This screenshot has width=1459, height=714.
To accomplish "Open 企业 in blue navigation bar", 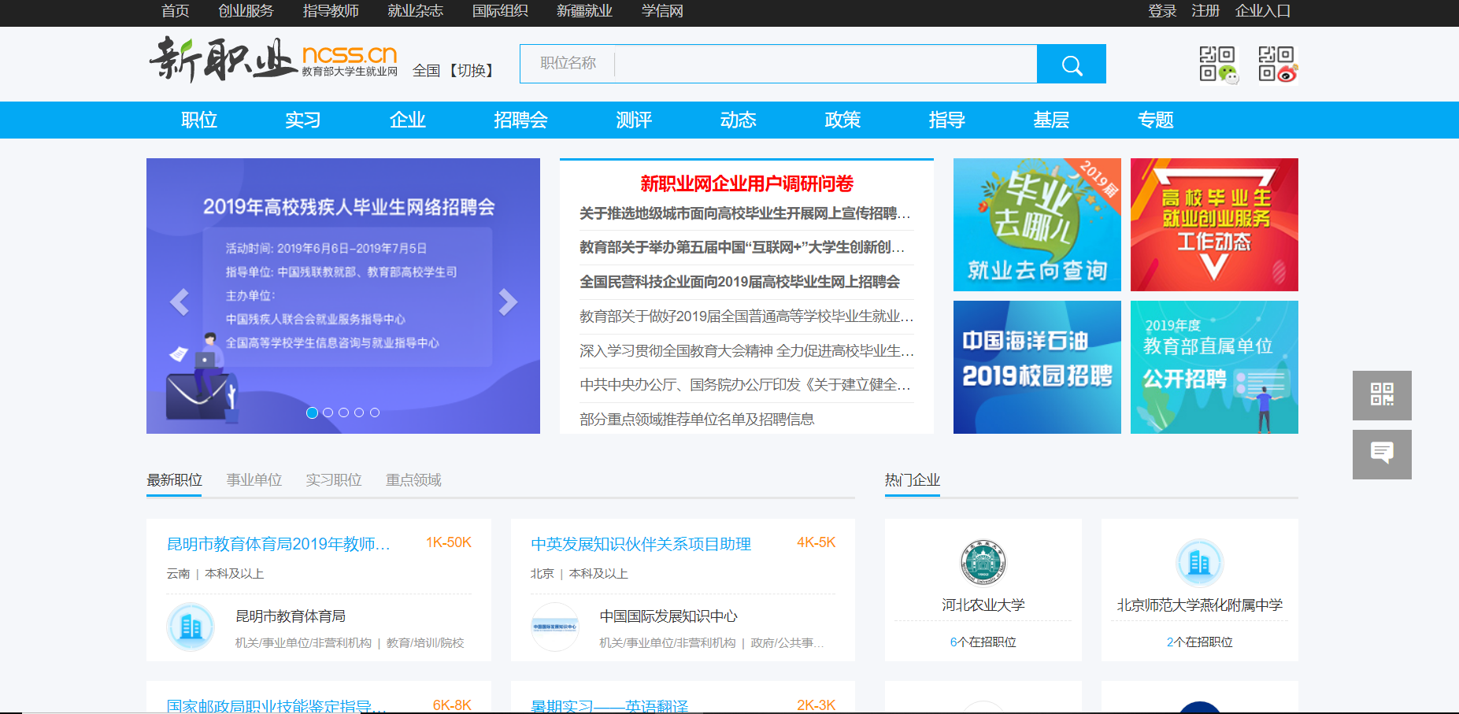I will click(408, 120).
